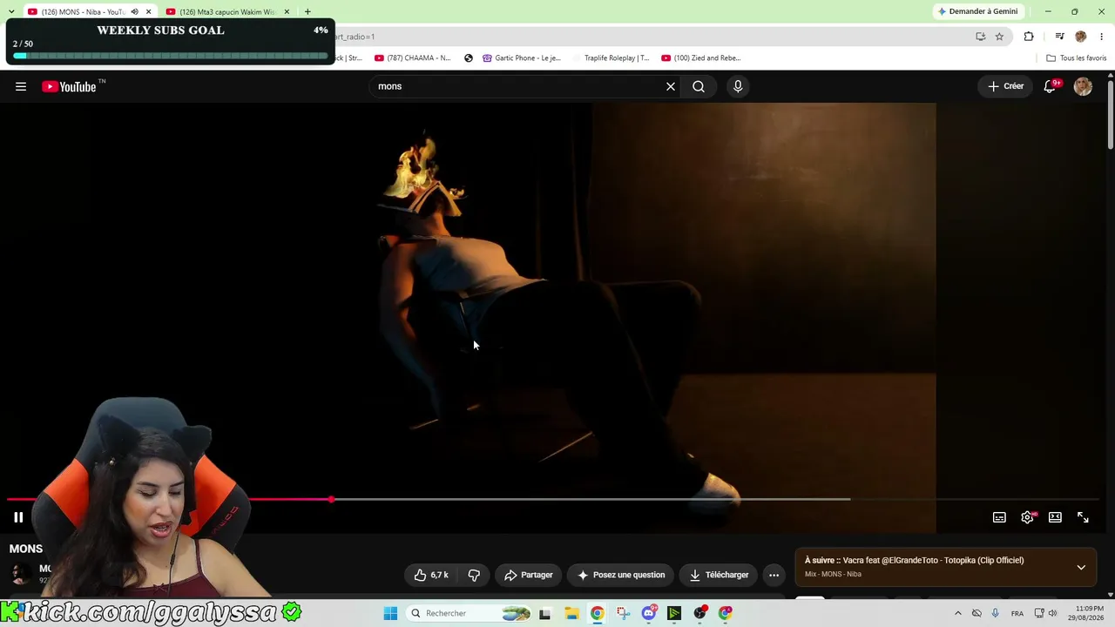Open Discord from the taskbar
The width and height of the screenshot is (1115, 627).
coord(649,613)
